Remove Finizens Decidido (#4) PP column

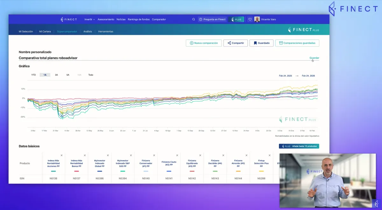click(x=223, y=155)
